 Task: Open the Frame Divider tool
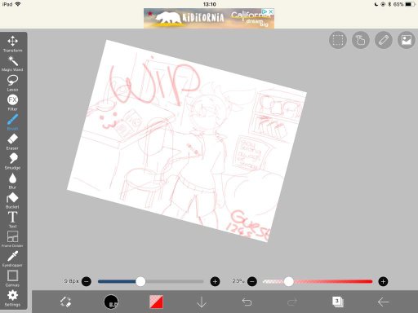[x=12, y=239]
